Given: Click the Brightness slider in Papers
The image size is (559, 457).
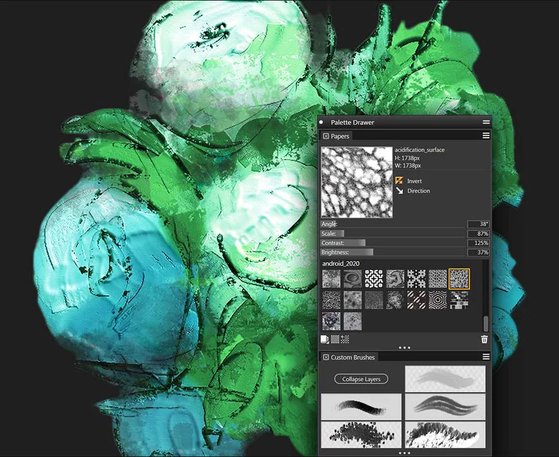Looking at the screenshot, I should (393, 252).
